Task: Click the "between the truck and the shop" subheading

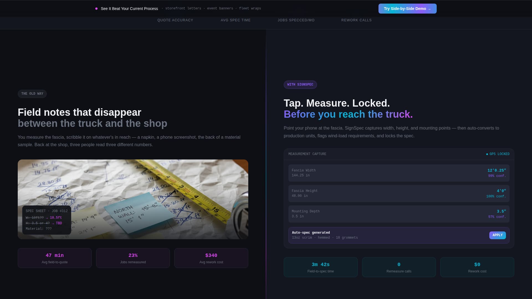Action: 93,123
